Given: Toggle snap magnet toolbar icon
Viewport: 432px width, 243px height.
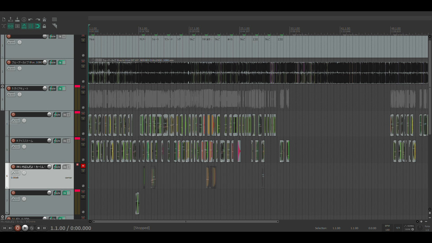Looking at the screenshot, I should [x=37, y=26].
